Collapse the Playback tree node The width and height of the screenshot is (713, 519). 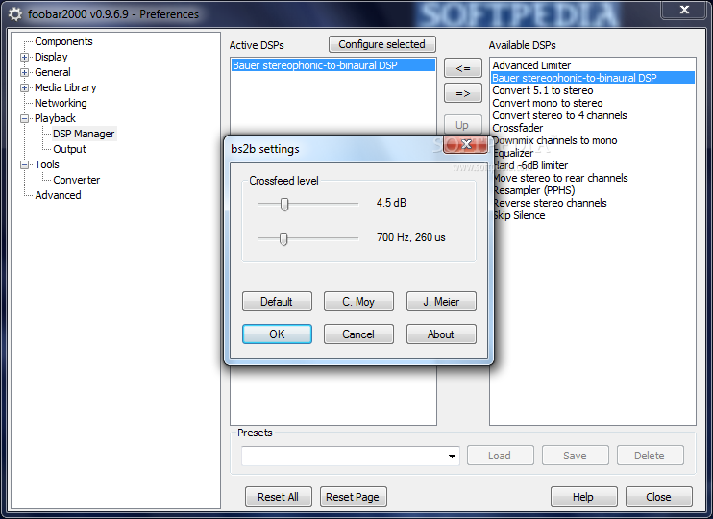point(25,119)
